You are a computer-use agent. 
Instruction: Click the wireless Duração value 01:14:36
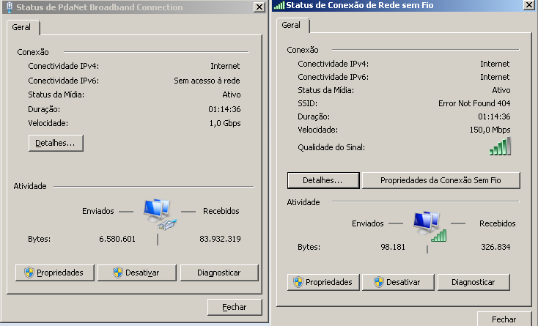click(x=494, y=116)
